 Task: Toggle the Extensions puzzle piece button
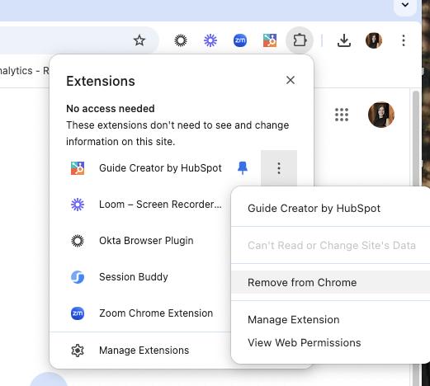point(300,40)
